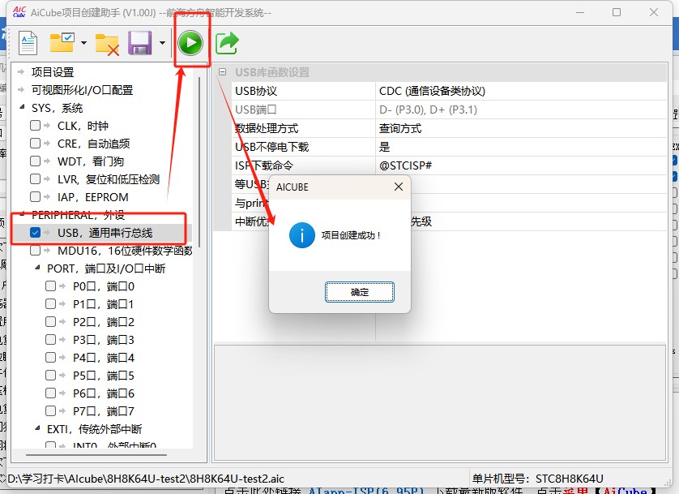This screenshot has height=494, width=679.
Task: Click the green export arrow icon
Action: tap(227, 43)
